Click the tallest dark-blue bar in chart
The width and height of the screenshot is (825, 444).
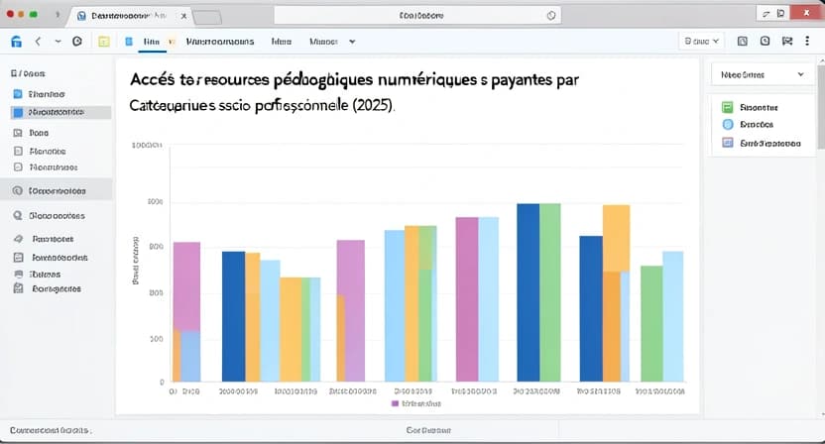click(x=528, y=292)
